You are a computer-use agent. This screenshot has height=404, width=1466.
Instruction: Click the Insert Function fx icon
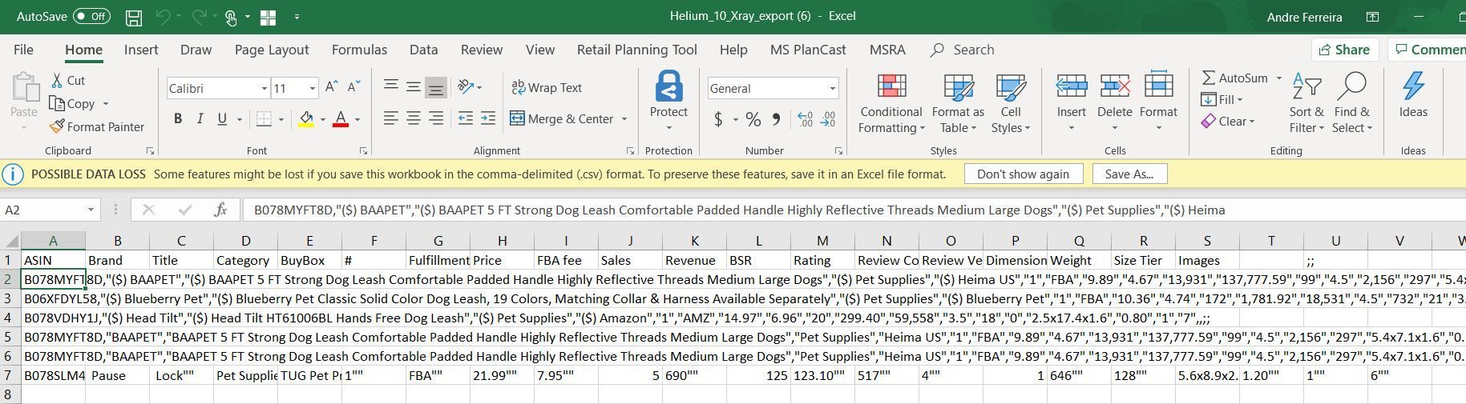(220, 210)
